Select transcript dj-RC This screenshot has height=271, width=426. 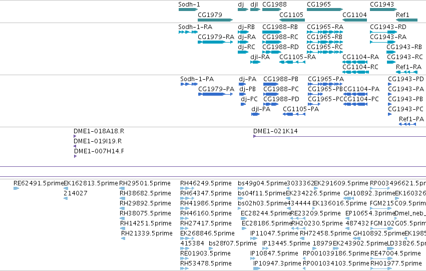pyautogui.click(x=243, y=52)
